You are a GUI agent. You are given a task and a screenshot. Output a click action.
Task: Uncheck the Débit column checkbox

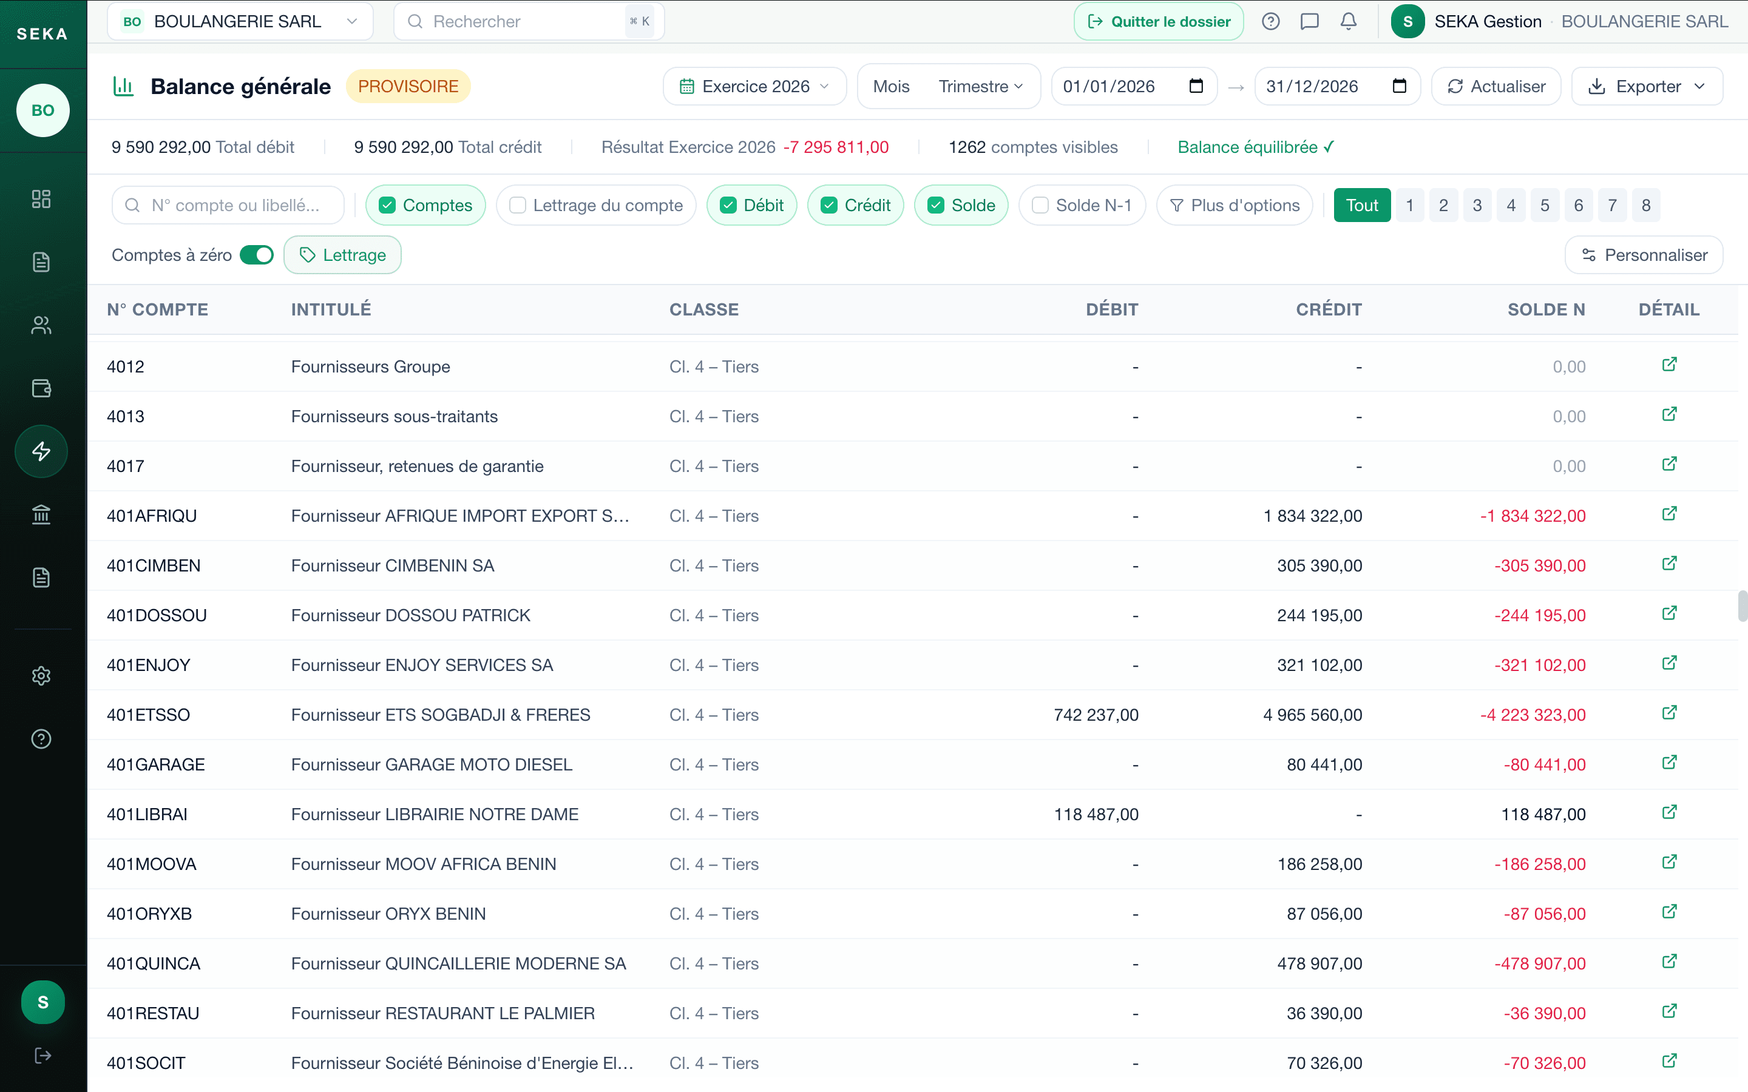tap(728, 206)
